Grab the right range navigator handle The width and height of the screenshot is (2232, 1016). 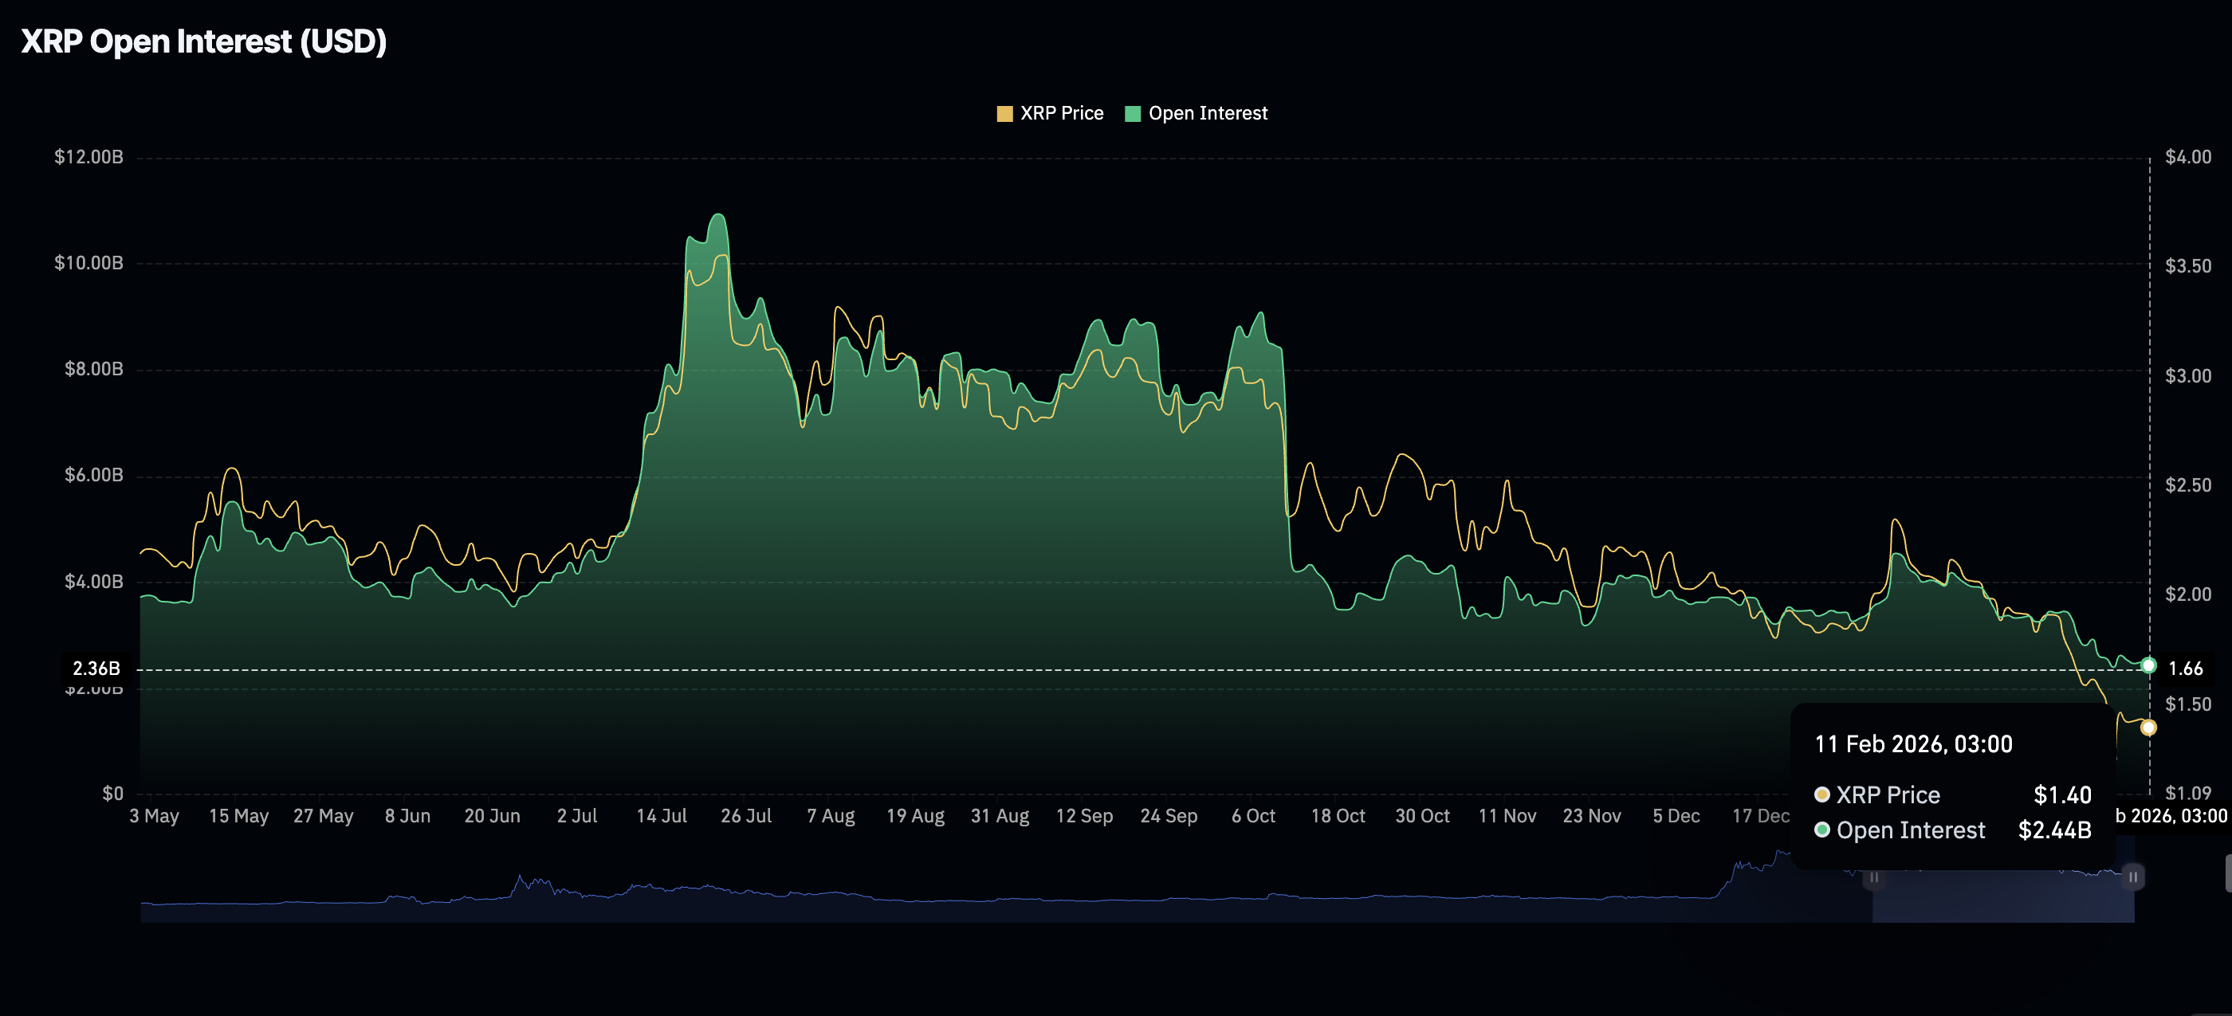point(2132,877)
